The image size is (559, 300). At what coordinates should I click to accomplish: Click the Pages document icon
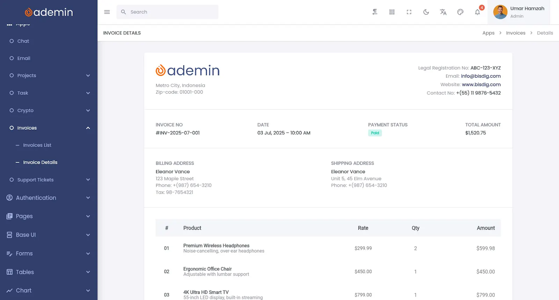pos(9,216)
